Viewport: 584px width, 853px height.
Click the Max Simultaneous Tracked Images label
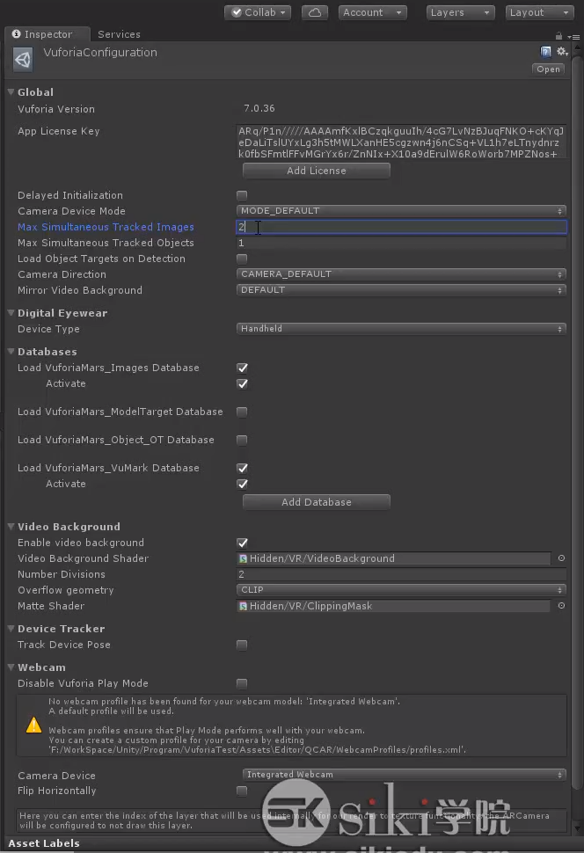click(x=106, y=227)
